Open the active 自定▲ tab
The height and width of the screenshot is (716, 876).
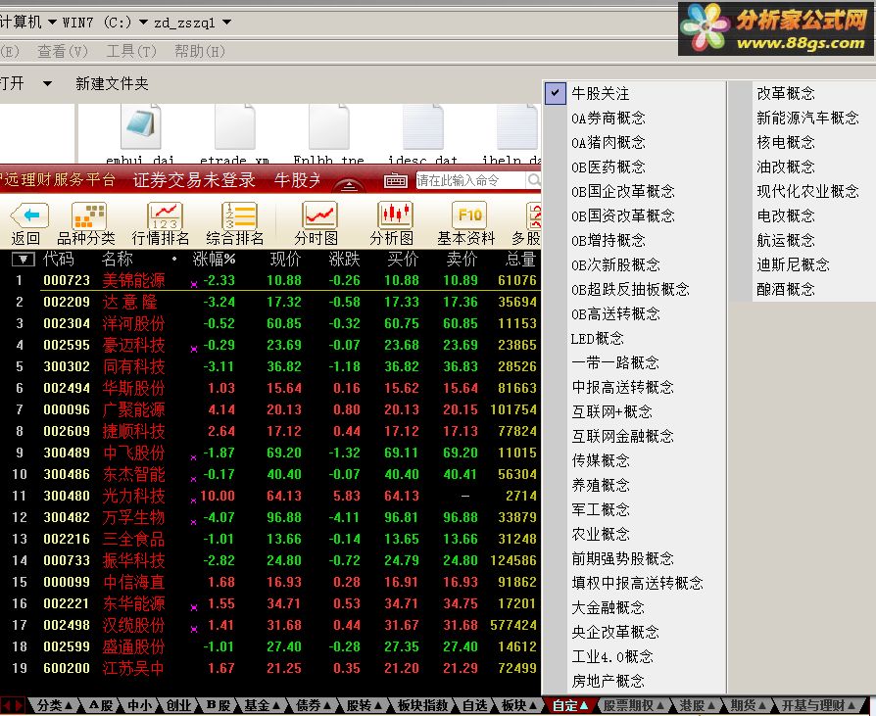[570, 705]
